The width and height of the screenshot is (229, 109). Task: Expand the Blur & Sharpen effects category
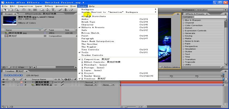click(x=184, y=20)
